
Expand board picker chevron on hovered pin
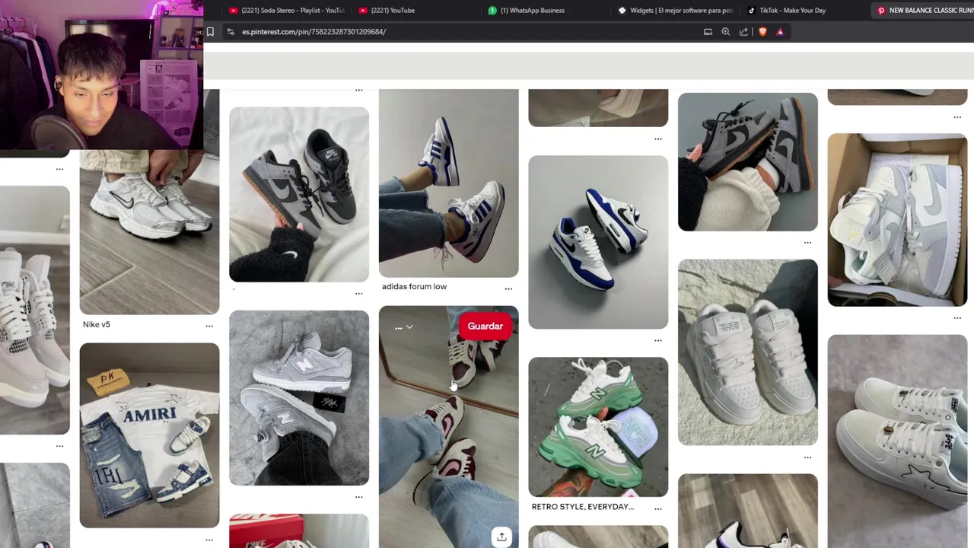[x=409, y=327]
